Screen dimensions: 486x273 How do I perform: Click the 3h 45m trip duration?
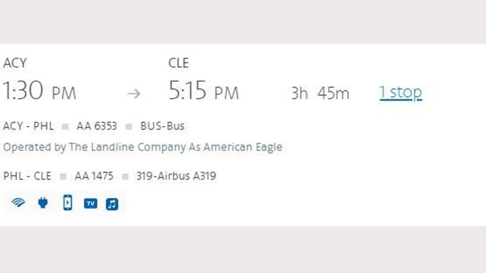[x=320, y=93]
